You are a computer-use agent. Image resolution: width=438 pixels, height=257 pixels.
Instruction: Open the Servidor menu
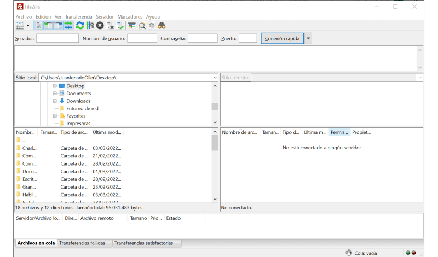pyautogui.click(x=105, y=17)
